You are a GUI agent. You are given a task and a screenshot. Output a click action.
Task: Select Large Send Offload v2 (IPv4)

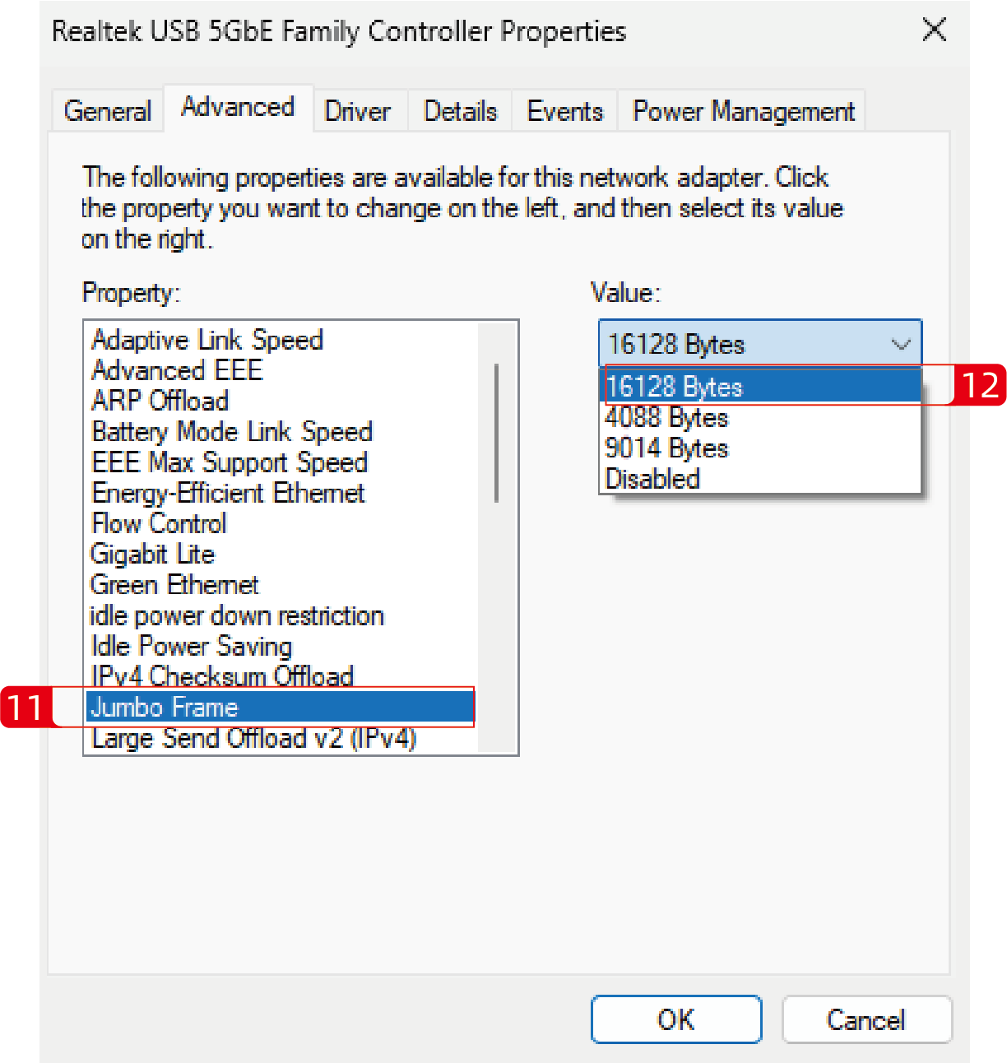pos(254,739)
